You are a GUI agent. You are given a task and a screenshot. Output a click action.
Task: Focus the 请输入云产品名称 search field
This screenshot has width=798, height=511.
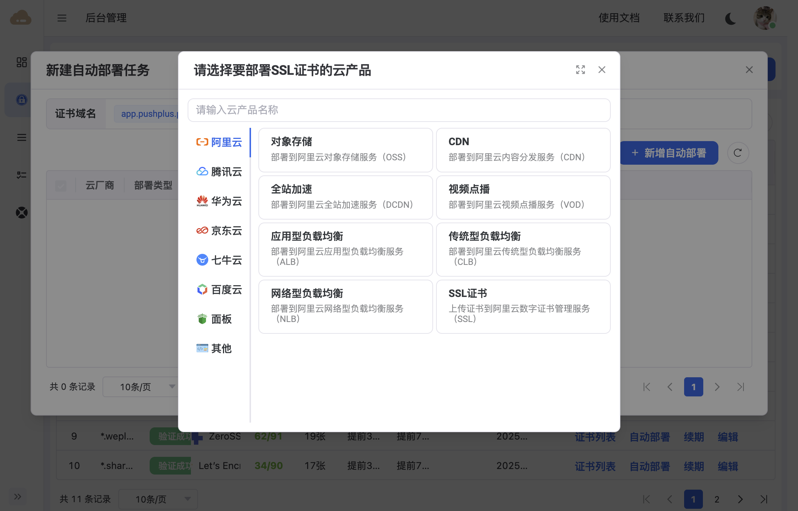399,110
